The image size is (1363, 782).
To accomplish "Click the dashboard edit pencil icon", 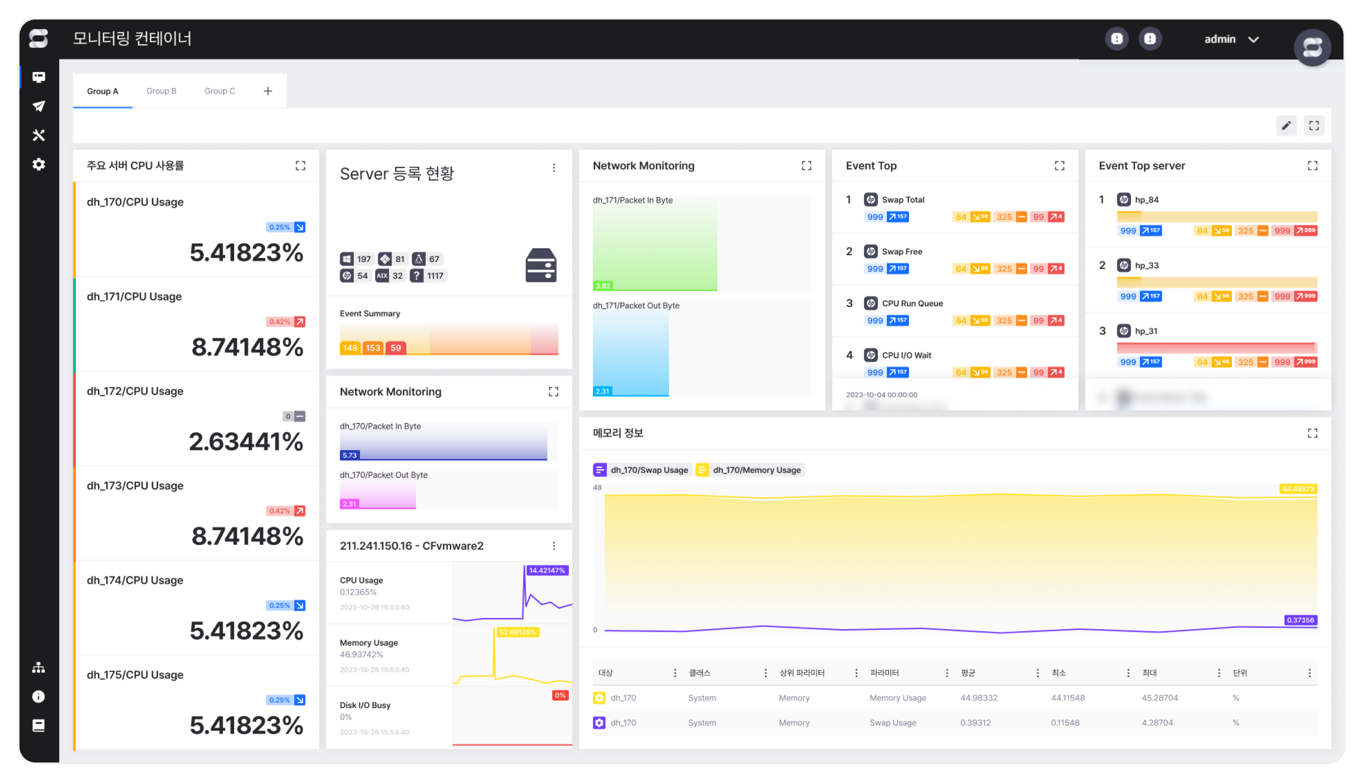I will (1286, 126).
